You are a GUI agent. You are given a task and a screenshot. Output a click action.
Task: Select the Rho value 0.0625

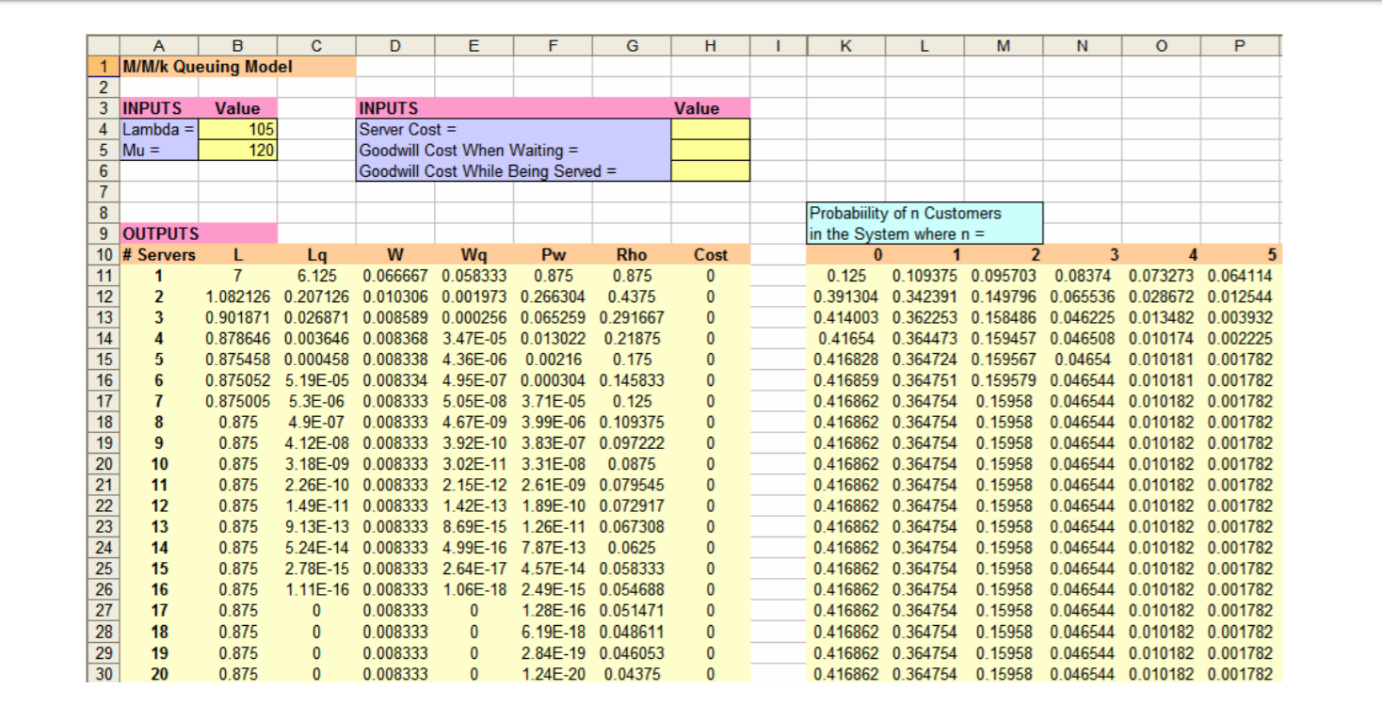(632, 547)
